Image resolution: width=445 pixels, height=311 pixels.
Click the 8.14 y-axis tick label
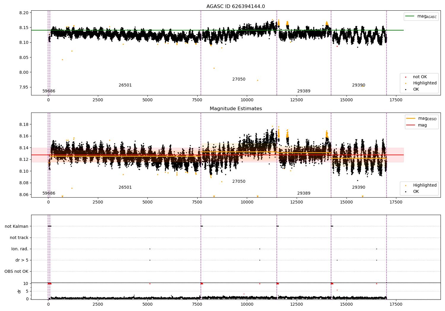(24, 148)
